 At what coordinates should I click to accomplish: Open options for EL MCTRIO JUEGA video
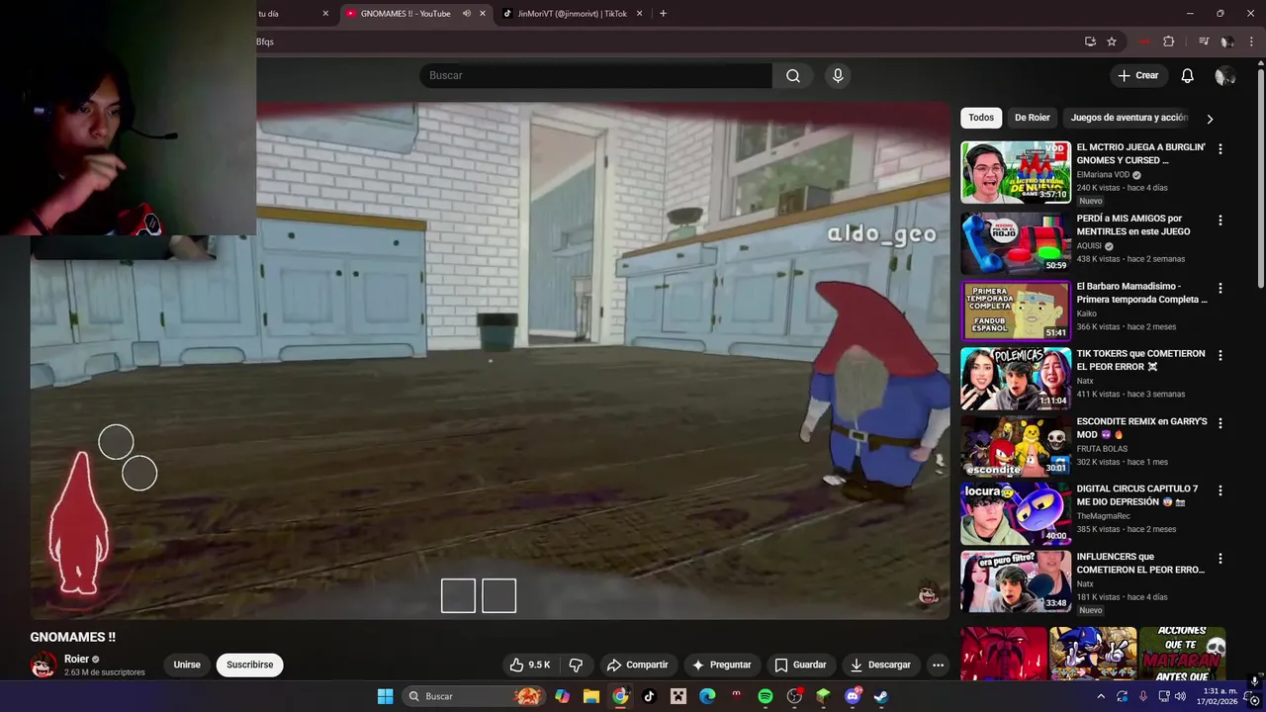pyautogui.click(x=1220, y=149)
